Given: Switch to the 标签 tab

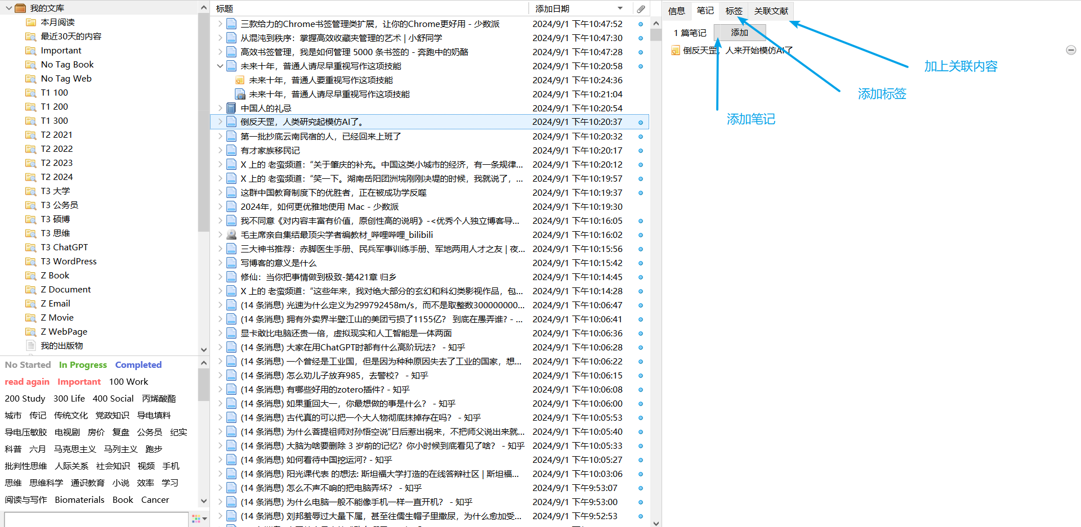Looking at the screenshot, I should coord(733,11).
